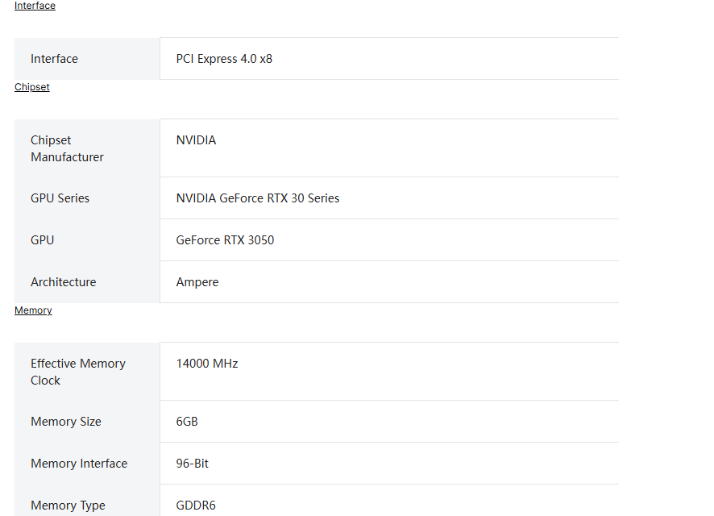Open the Chipset section link

32,87
